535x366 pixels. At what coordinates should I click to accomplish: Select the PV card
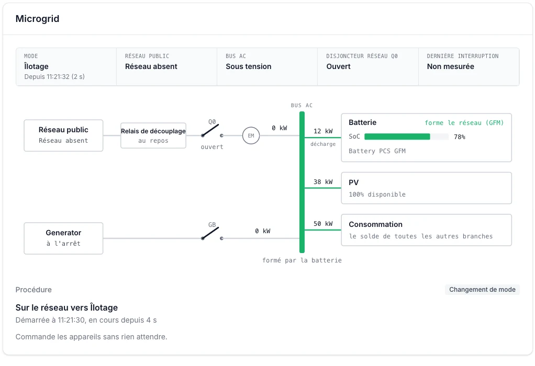(x=427, y=188)
